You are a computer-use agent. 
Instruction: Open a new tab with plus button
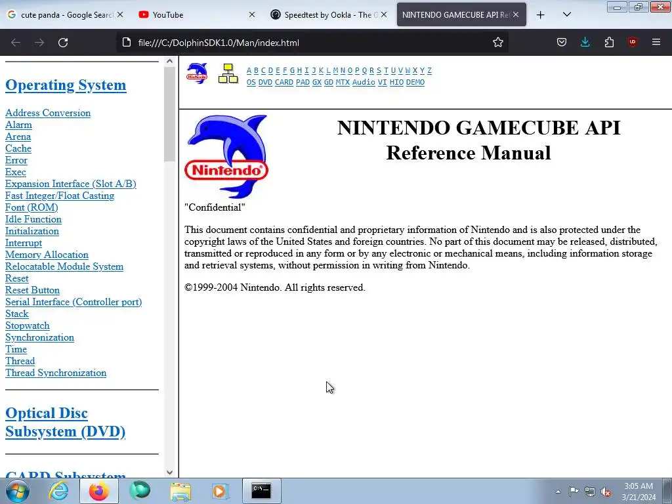point(541,14)
